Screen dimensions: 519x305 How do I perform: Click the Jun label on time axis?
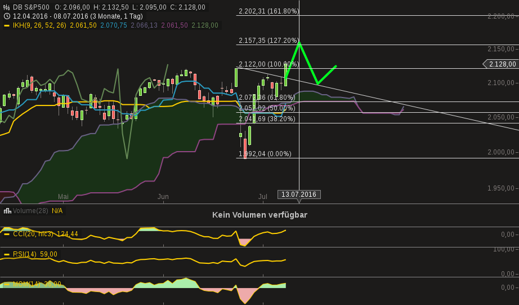163,197
